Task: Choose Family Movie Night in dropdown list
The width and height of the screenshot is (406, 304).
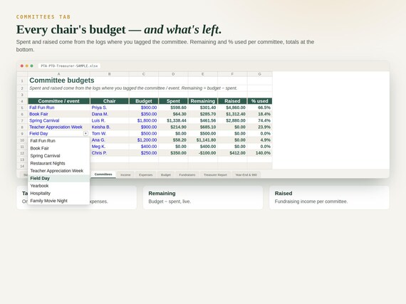Action: 59,201
